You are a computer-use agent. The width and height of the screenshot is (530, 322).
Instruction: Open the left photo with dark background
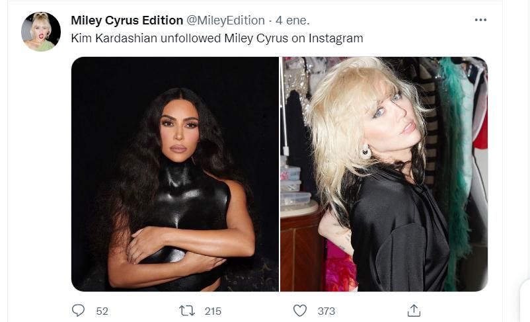175,174
